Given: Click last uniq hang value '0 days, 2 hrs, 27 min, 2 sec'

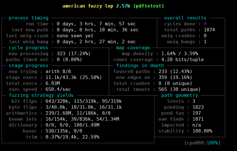Looking at the screenshot, I should click(x=96, y=42).
